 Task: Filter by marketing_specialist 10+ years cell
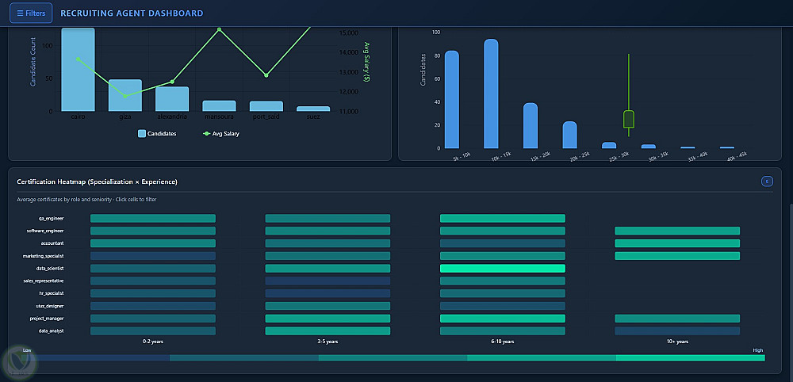[x=677, y=256]
